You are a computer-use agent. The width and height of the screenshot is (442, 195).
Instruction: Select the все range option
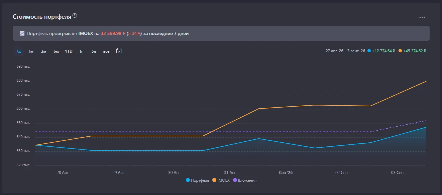click(x=106, y=51)
